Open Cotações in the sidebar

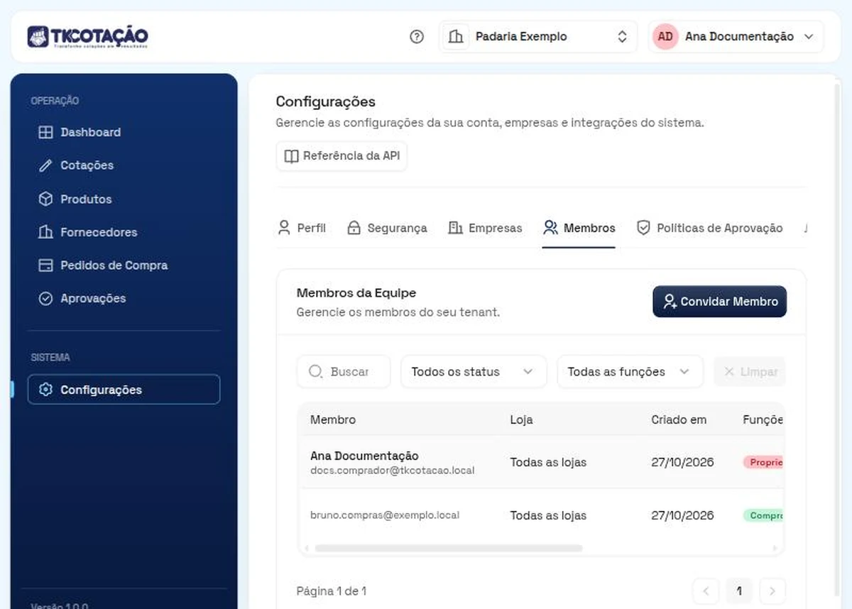124,165
